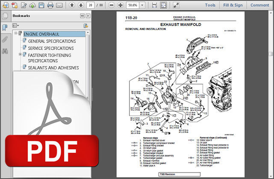Zoom in with the plus button

[121, 5]
